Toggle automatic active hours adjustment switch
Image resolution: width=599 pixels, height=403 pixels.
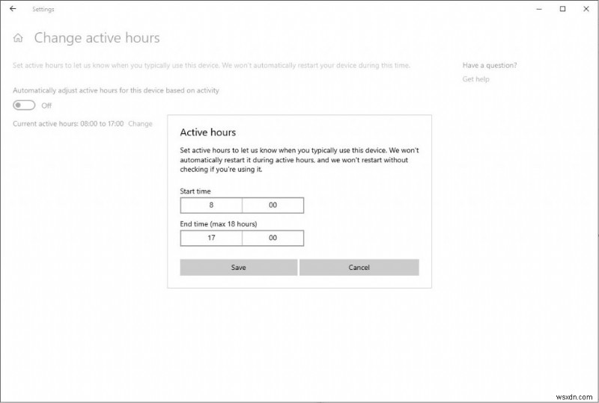(x=24, y=105)
